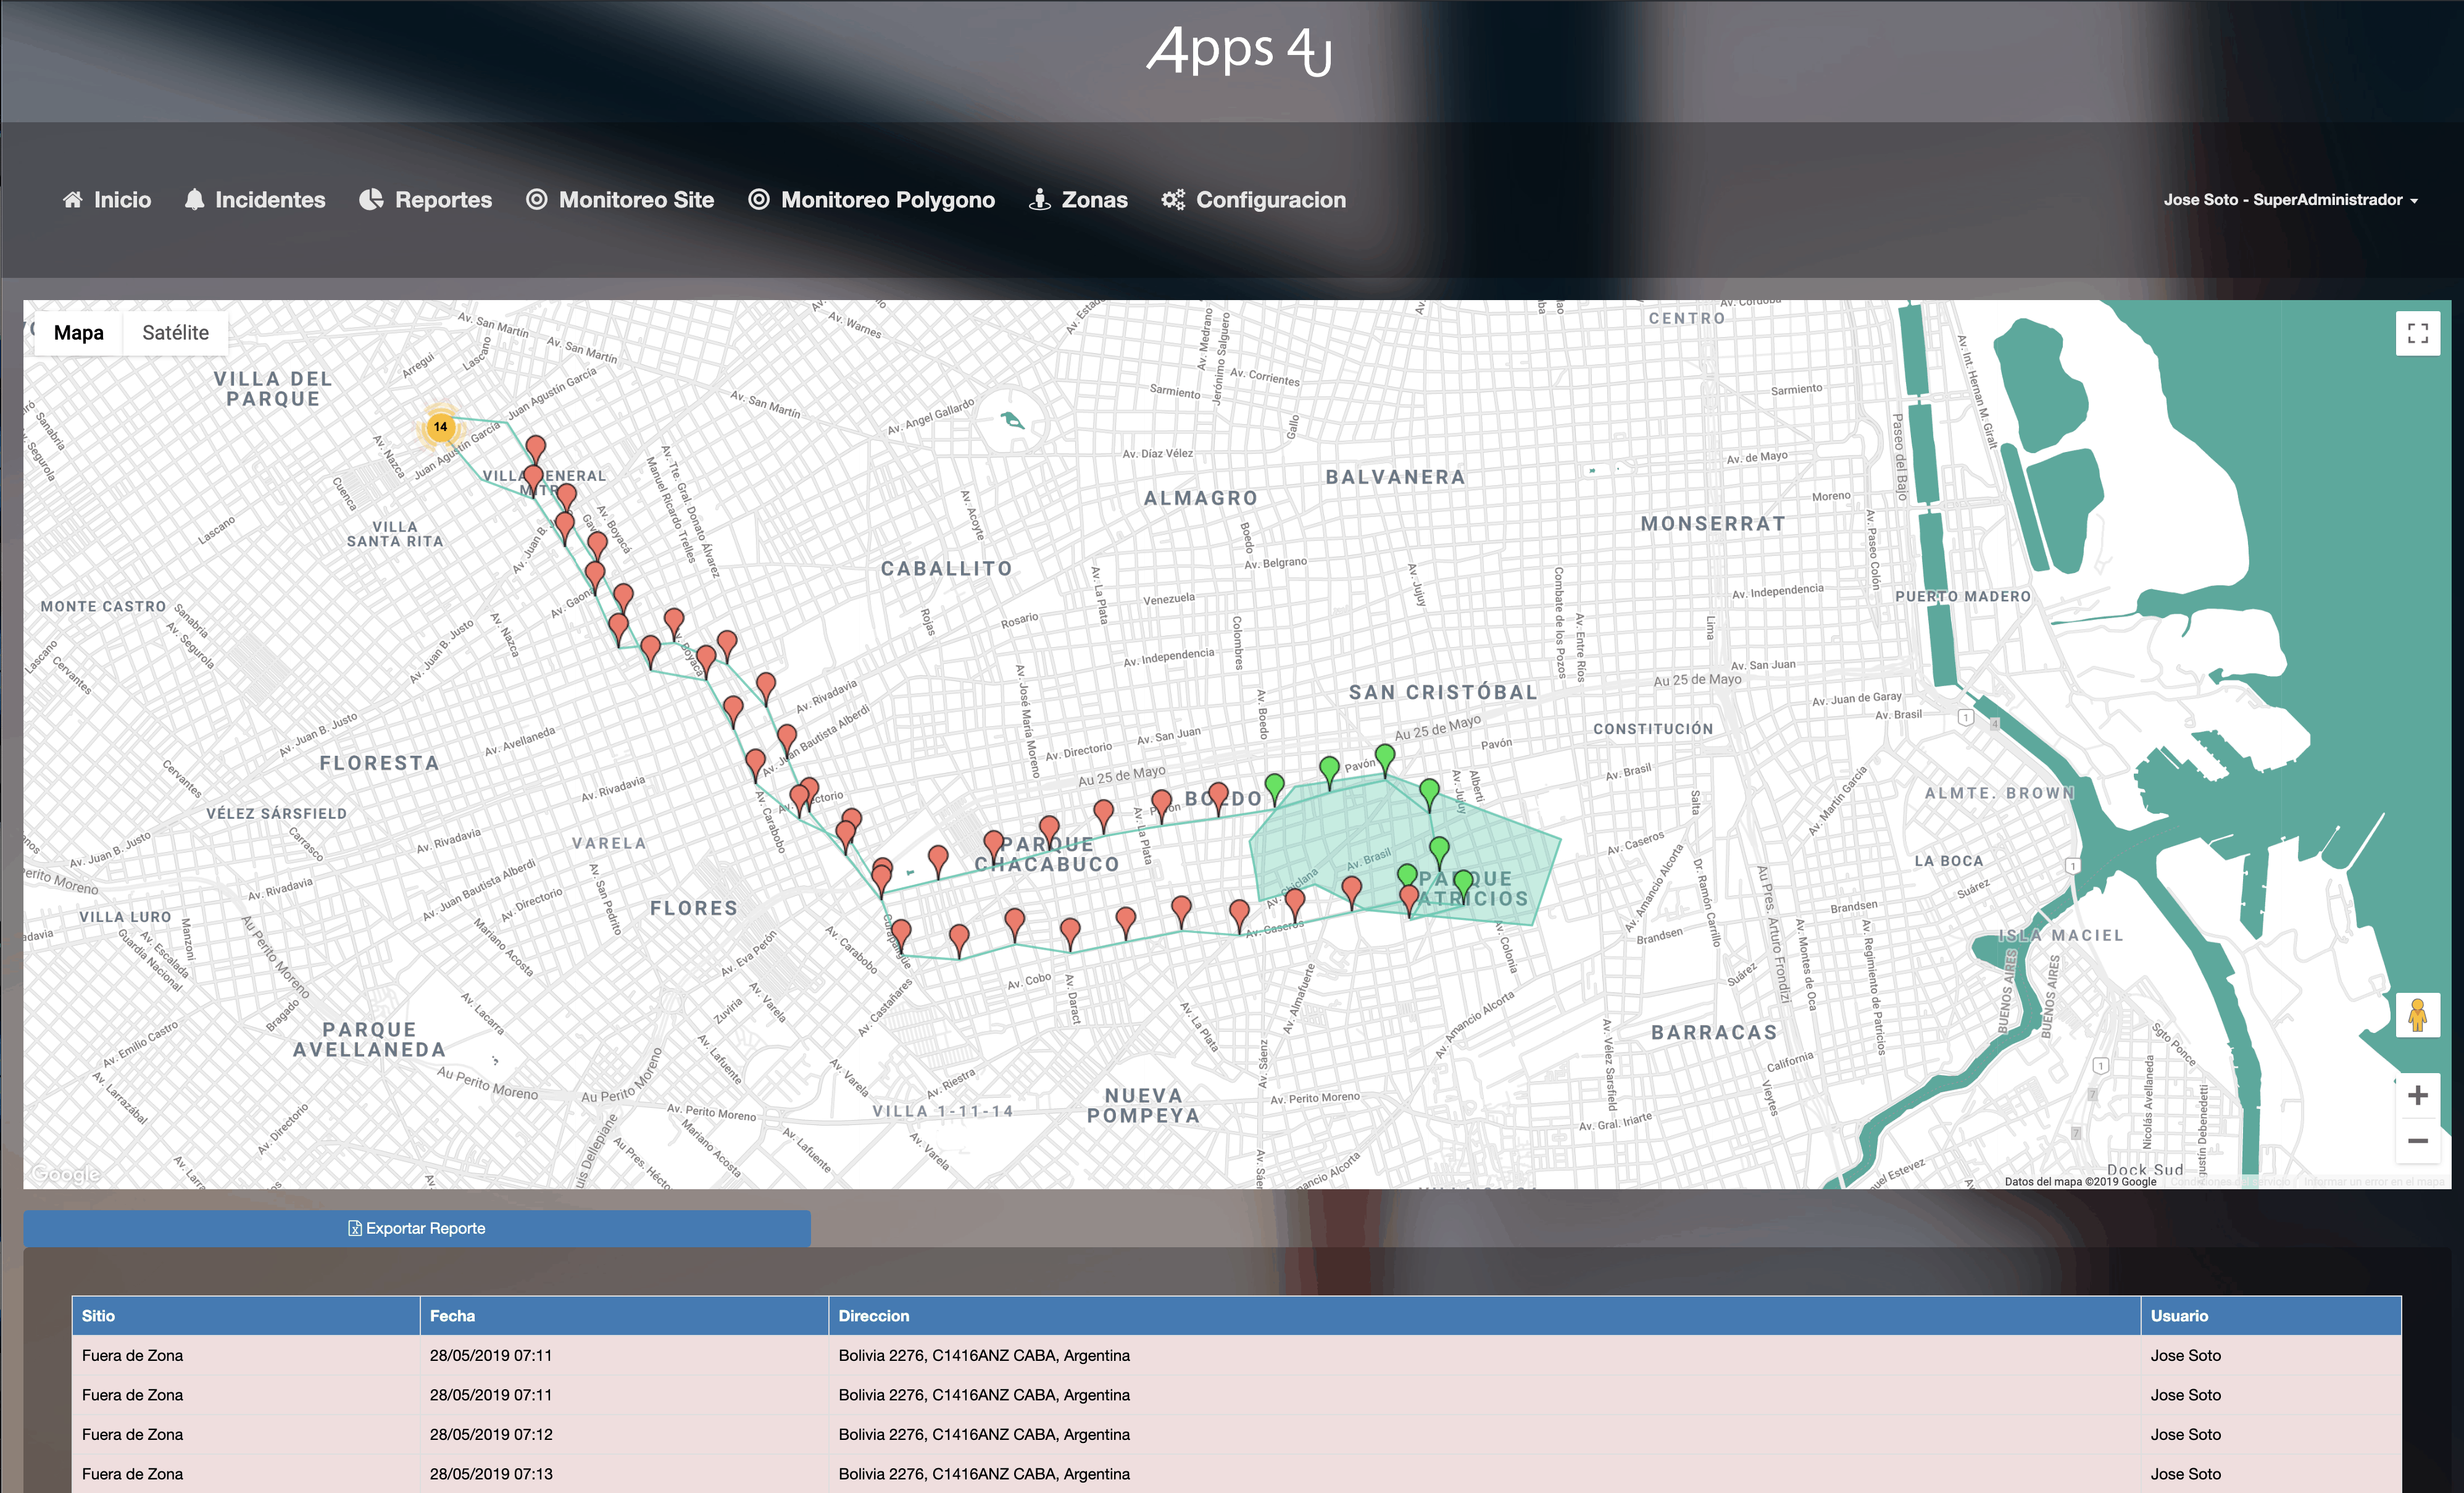Open Jose Soto SuperAdministrador user dropdown
2464x1493 pixels.
point(2290,199)
